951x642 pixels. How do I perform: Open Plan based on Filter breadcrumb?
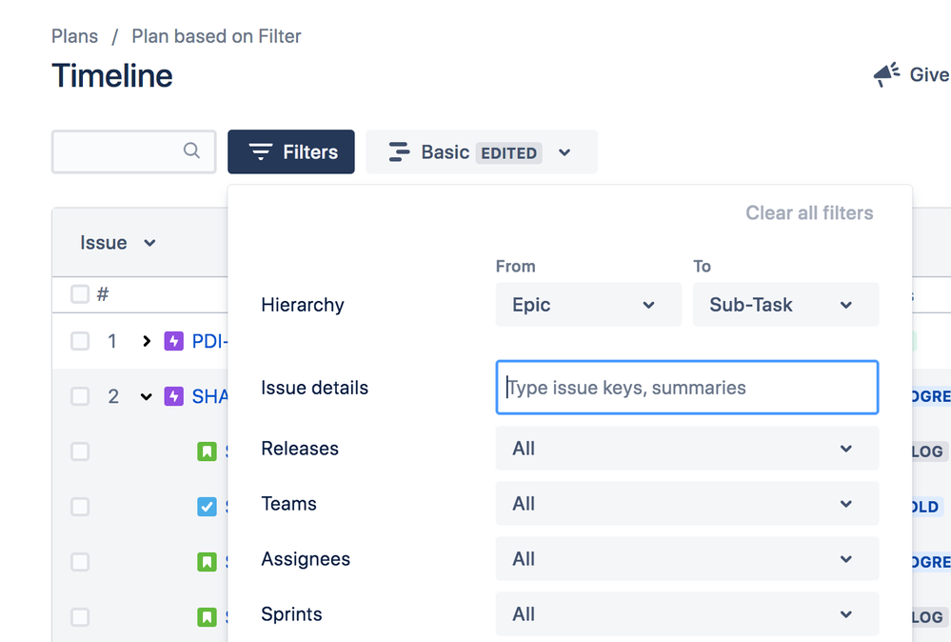coord(216,36)
